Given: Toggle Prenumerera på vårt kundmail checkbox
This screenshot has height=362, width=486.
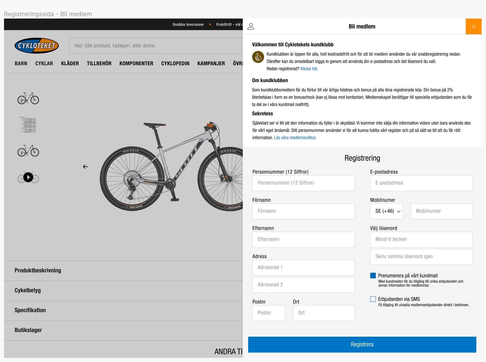Looking at the screenshot, I should pos(373,275).
